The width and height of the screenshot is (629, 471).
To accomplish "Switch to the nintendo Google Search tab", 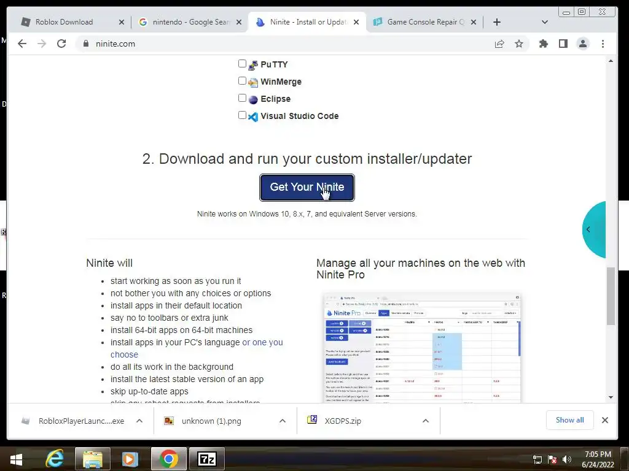I will pyautogui.click(x=191, y=22).
